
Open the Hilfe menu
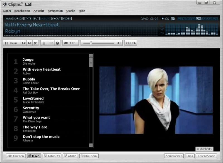click(82, 11)
